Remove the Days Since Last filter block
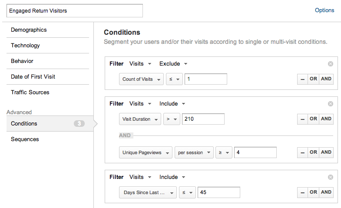This screenshot has width=341, height=208. pyautogui.click(x=330, y=177)
